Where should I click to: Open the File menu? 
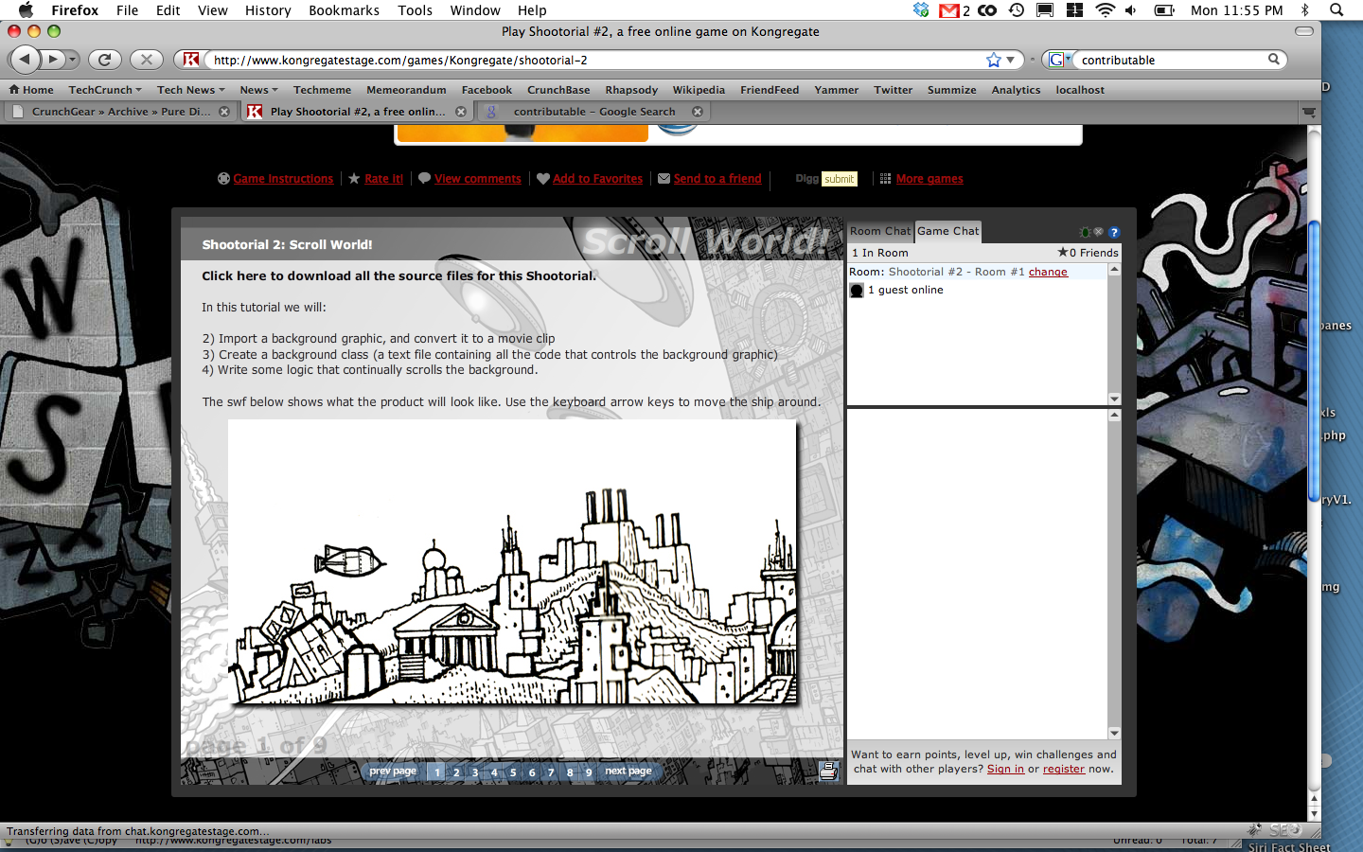(127, 10)
